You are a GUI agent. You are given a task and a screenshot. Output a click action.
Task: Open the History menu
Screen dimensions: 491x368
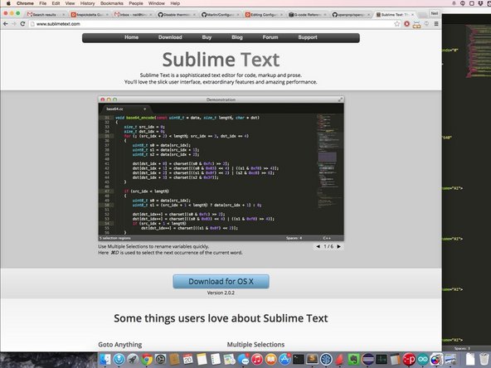tap(87, 3)
